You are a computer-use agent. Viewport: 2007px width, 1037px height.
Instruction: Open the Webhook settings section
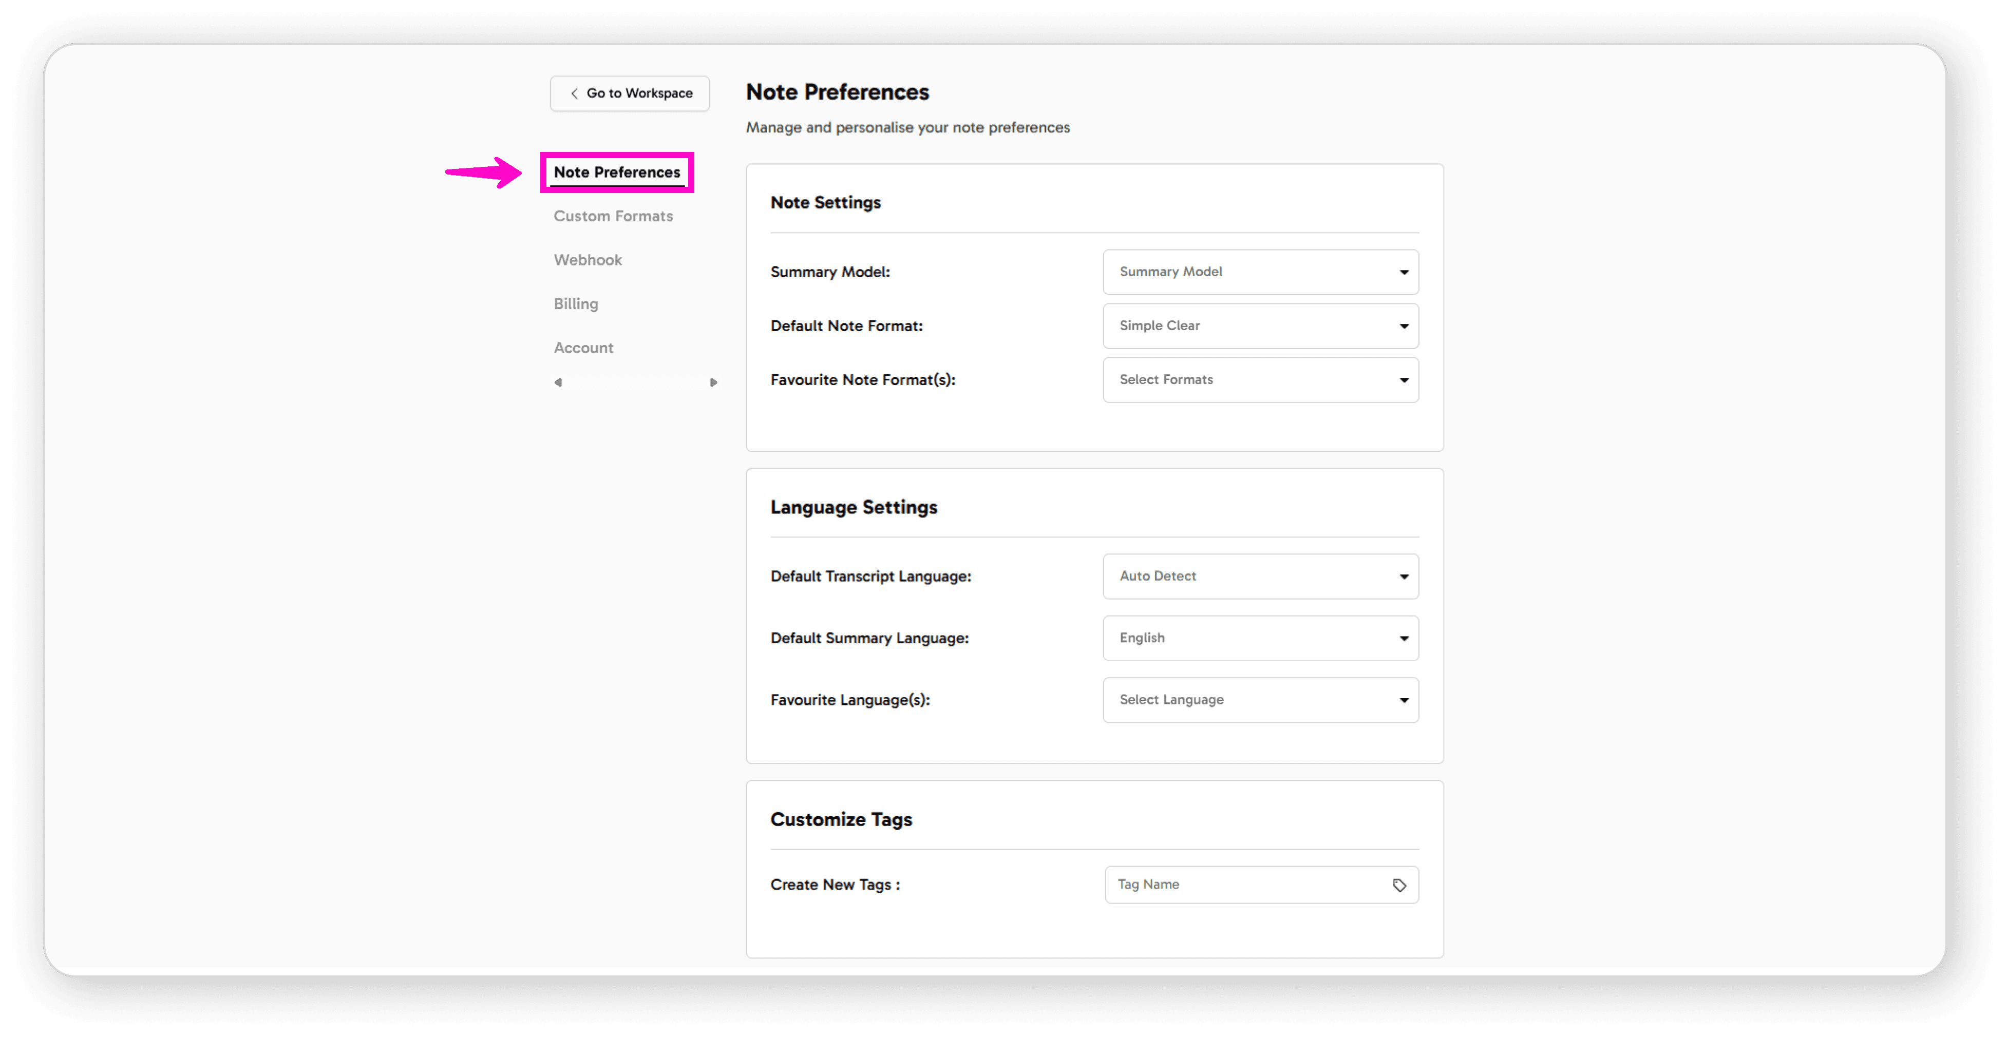point(588,259)
